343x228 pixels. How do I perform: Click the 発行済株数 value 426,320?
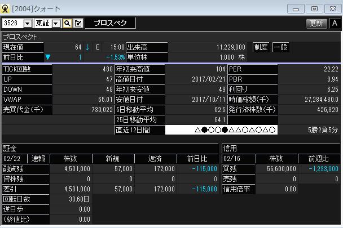click(328, 110)
